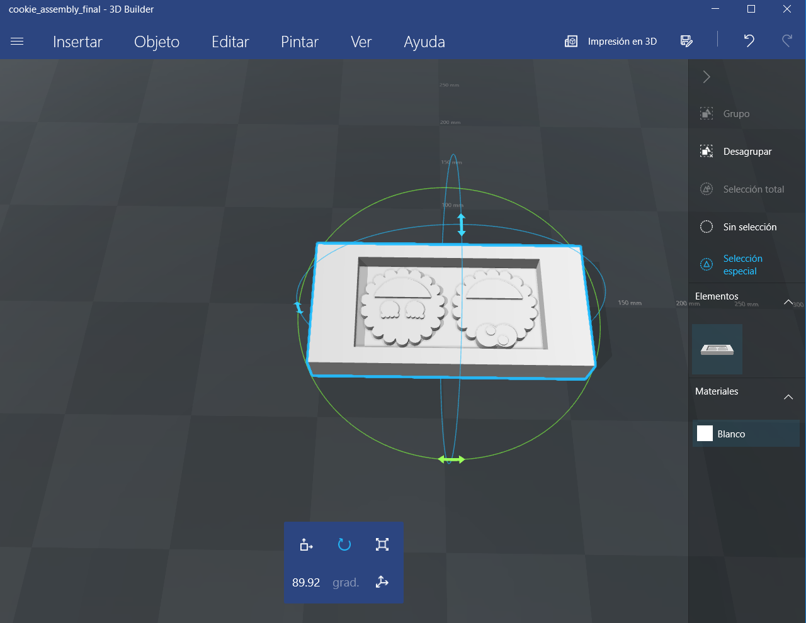Open the hamburger navigation menu
This screenshot has height=623, width=806.
tap(17, 42)
